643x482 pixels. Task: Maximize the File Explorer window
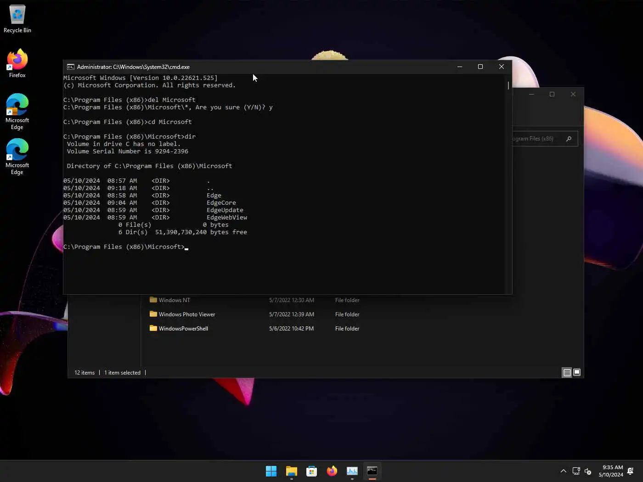552,94
